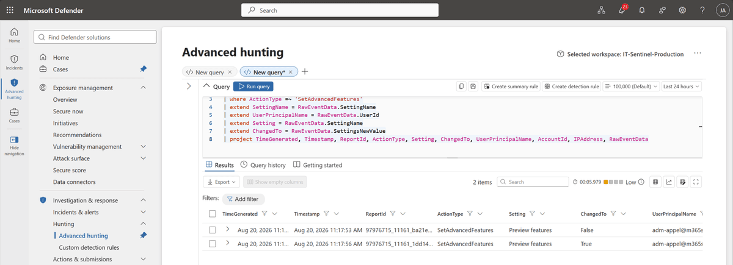Open Incidents in the narrow rail
The width and height of the screenshot is (733, 265).
[14, 62]
